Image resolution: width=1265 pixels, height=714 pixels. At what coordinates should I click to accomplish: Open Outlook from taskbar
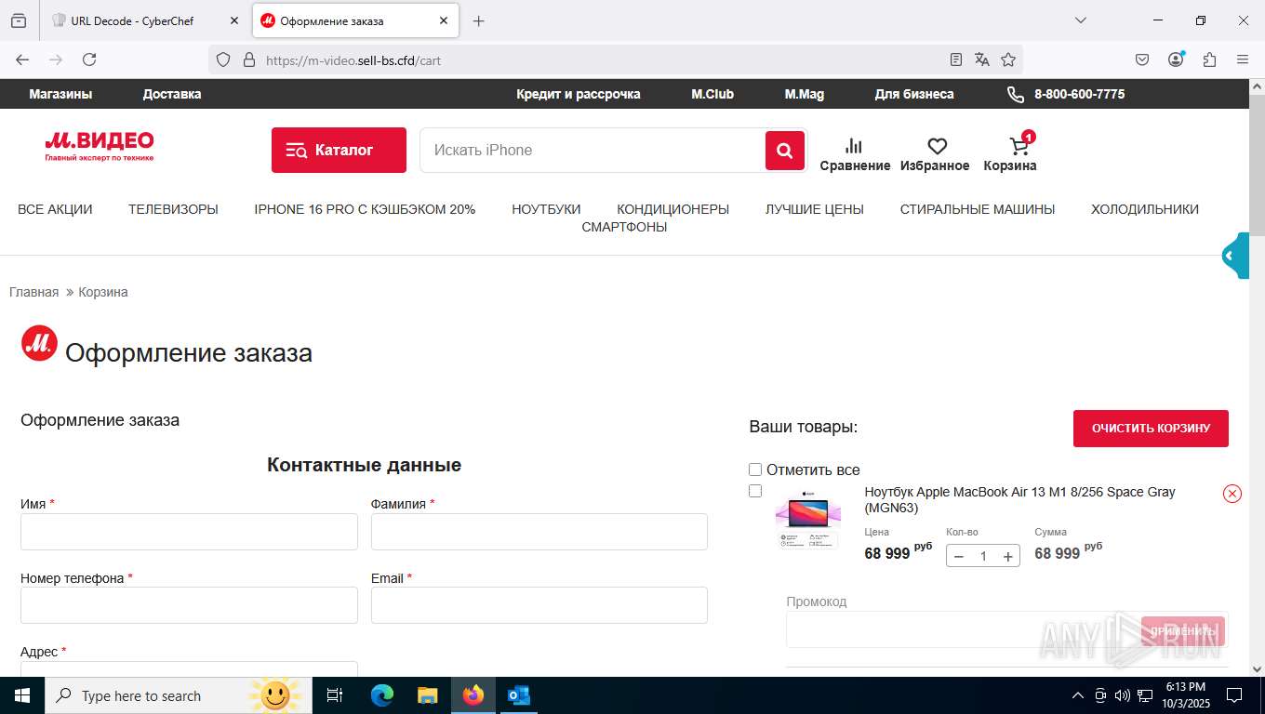pos(518,695)
